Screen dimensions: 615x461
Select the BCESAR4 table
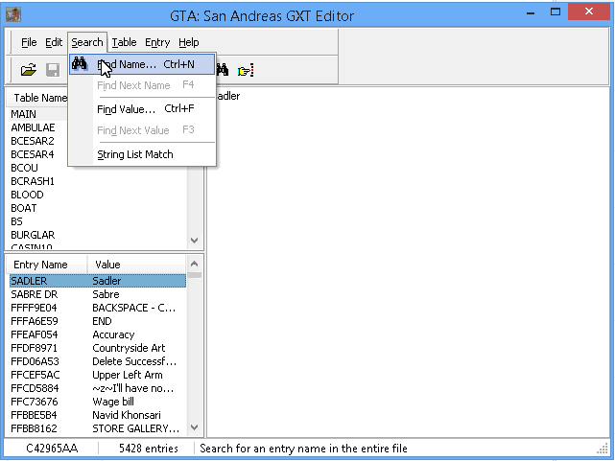point(33,154)
